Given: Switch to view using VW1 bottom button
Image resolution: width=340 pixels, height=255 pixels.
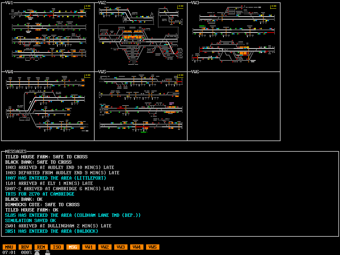Looking at the screenshot, I should [89, 247].
